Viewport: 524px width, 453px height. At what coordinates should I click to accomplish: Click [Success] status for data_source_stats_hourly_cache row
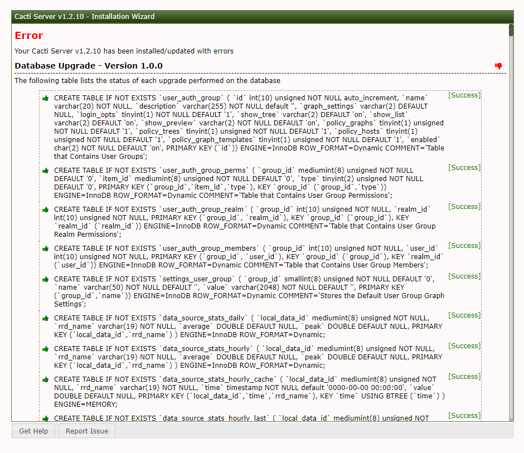pyautogui.click(x=464, y=377)
